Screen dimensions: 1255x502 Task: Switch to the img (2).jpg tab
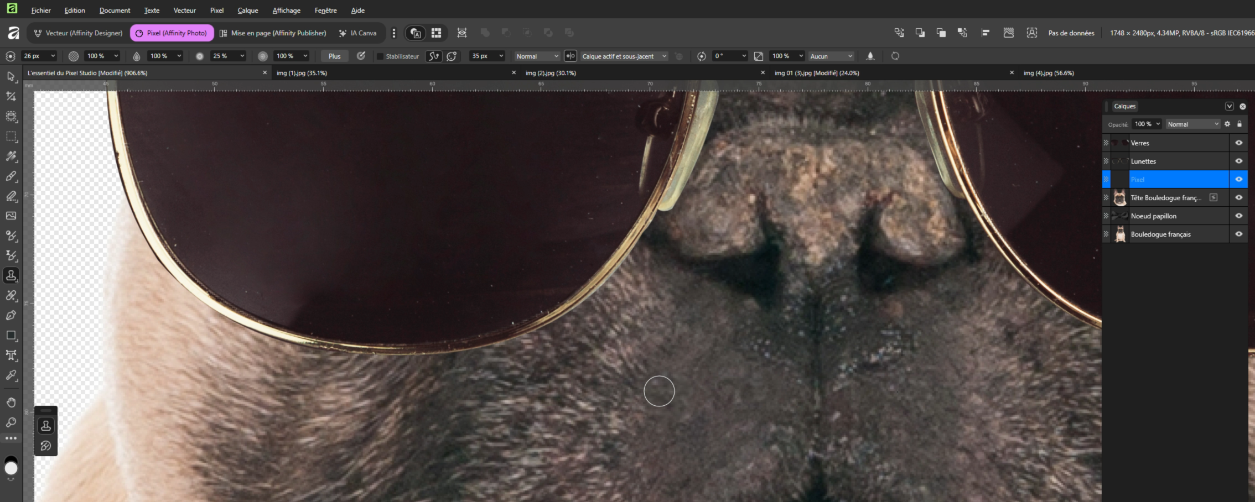(x=551, y=73)
